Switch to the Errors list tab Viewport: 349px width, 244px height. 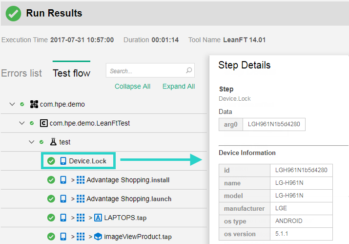[21, 73]
